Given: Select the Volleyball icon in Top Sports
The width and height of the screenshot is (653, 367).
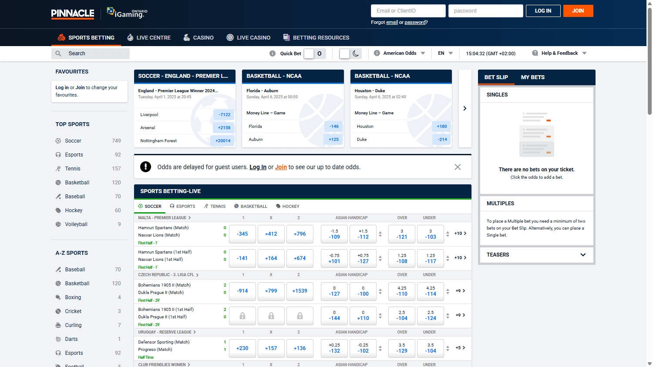Looking at the screenshot, I should (57, 224).
